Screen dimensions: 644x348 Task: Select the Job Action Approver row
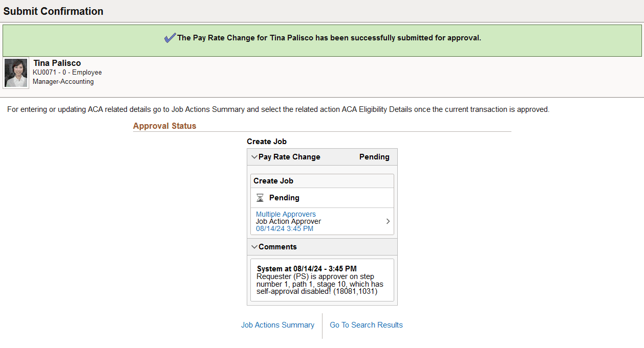[x=289, y=221]
